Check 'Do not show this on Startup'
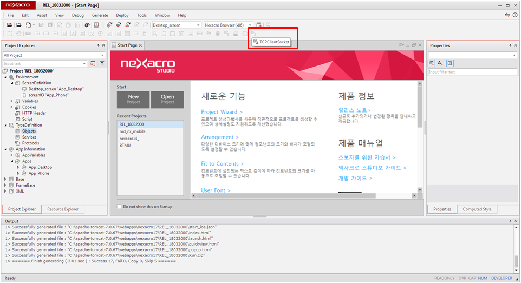The image size is (521, 283). coord(120,206)
